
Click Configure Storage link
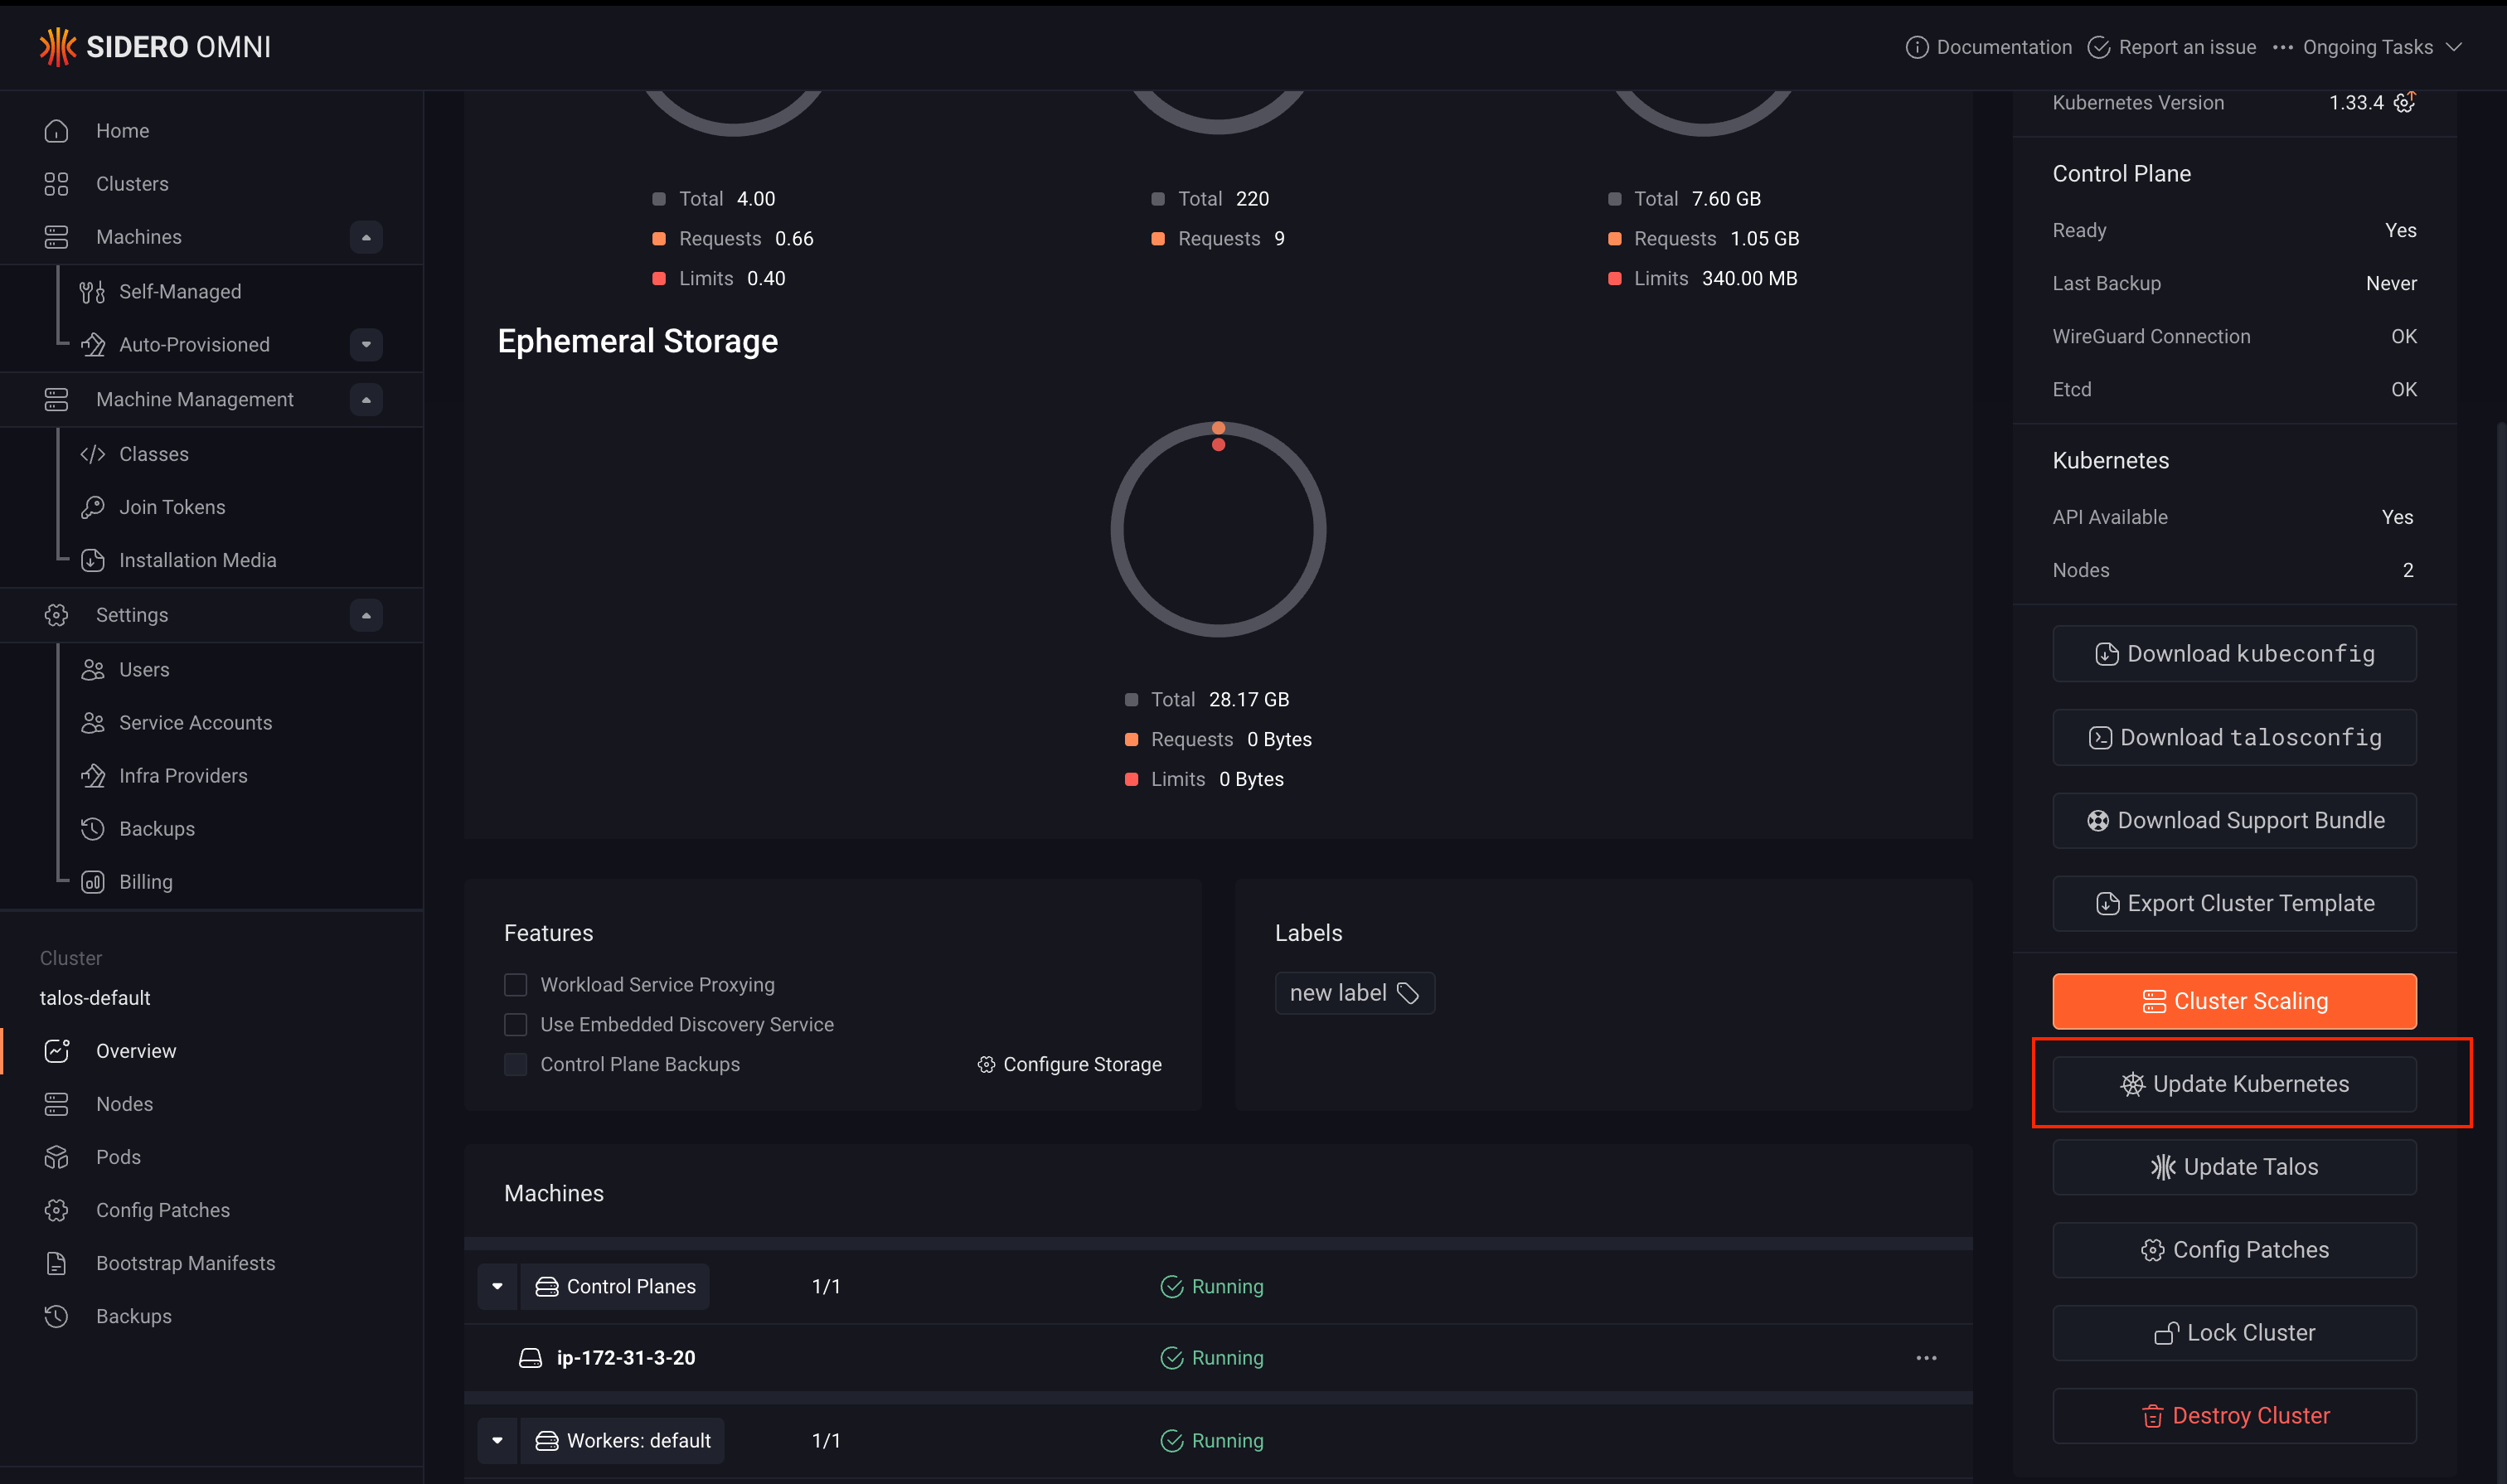(x=1069, y=1065)
